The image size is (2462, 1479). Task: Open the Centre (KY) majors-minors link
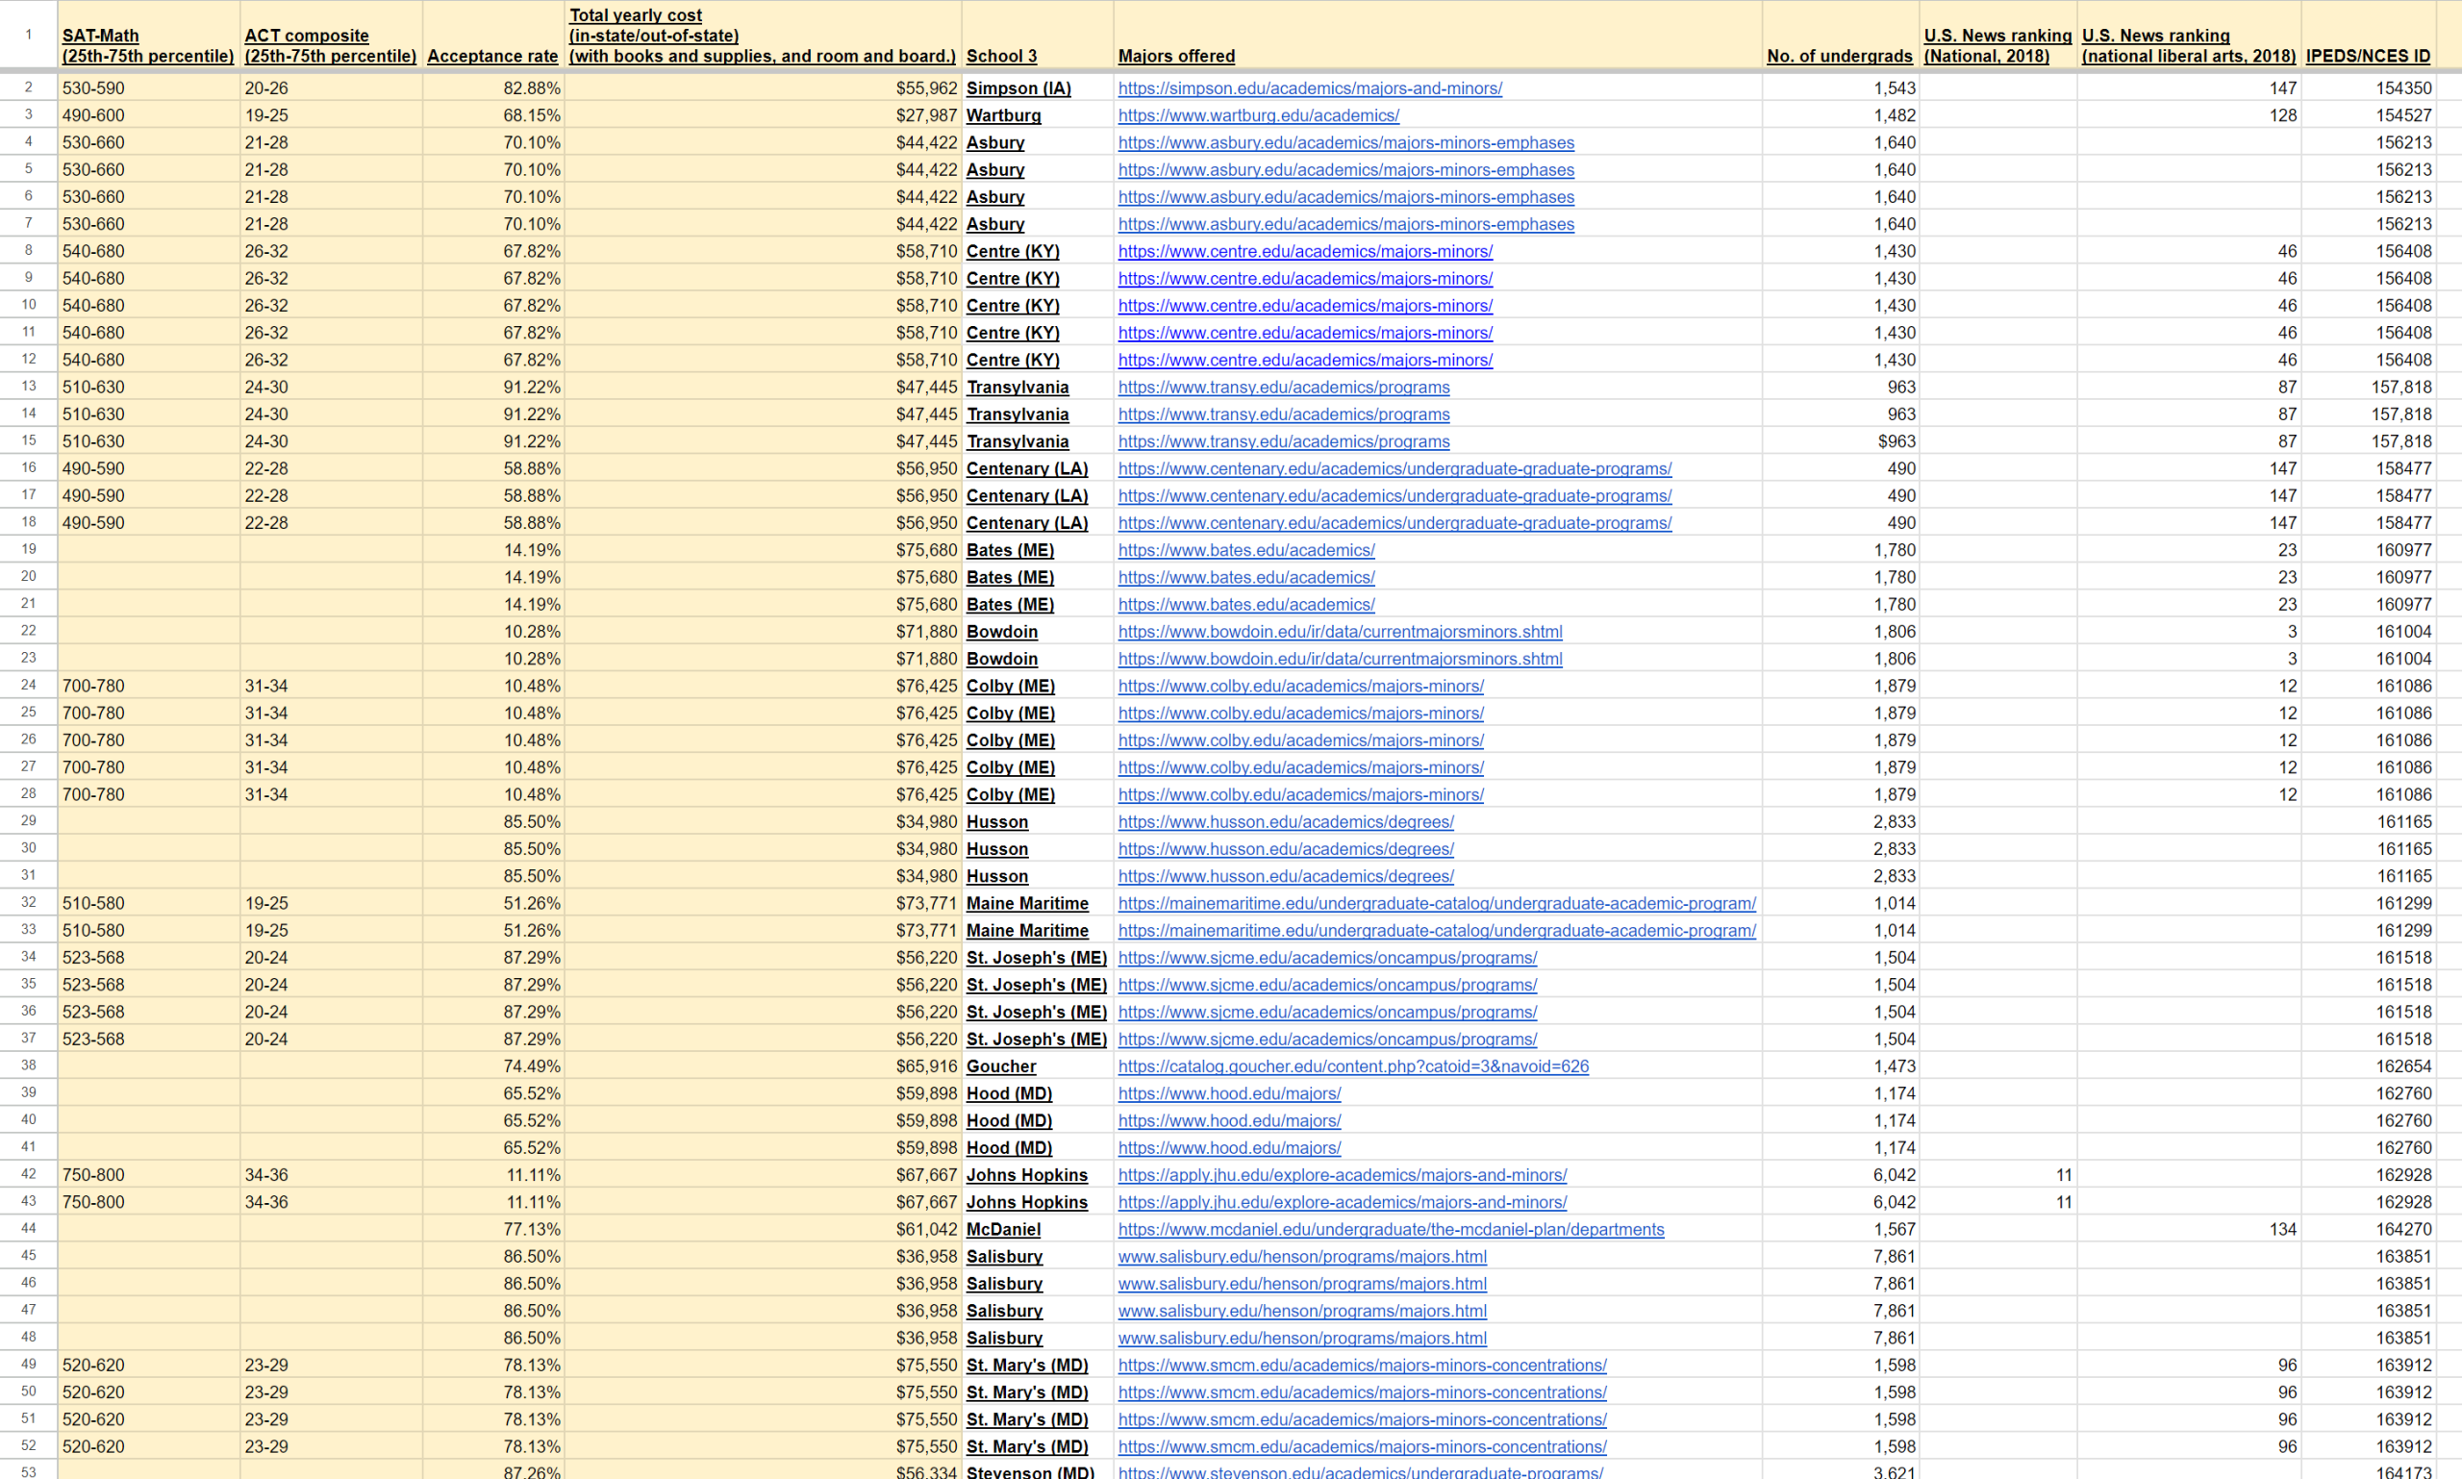[x=1306, y=251]
